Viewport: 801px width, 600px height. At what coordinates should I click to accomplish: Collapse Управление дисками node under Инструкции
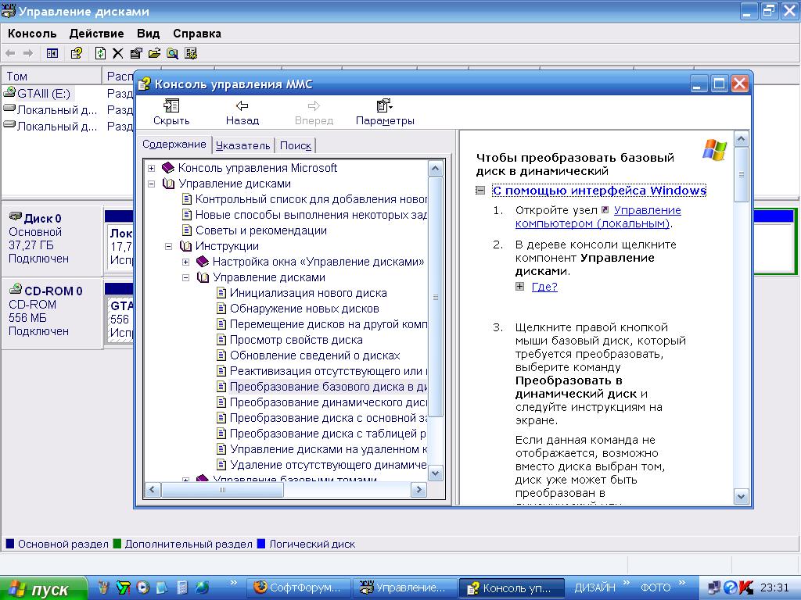pyautogui.click(x=186, y=277)
